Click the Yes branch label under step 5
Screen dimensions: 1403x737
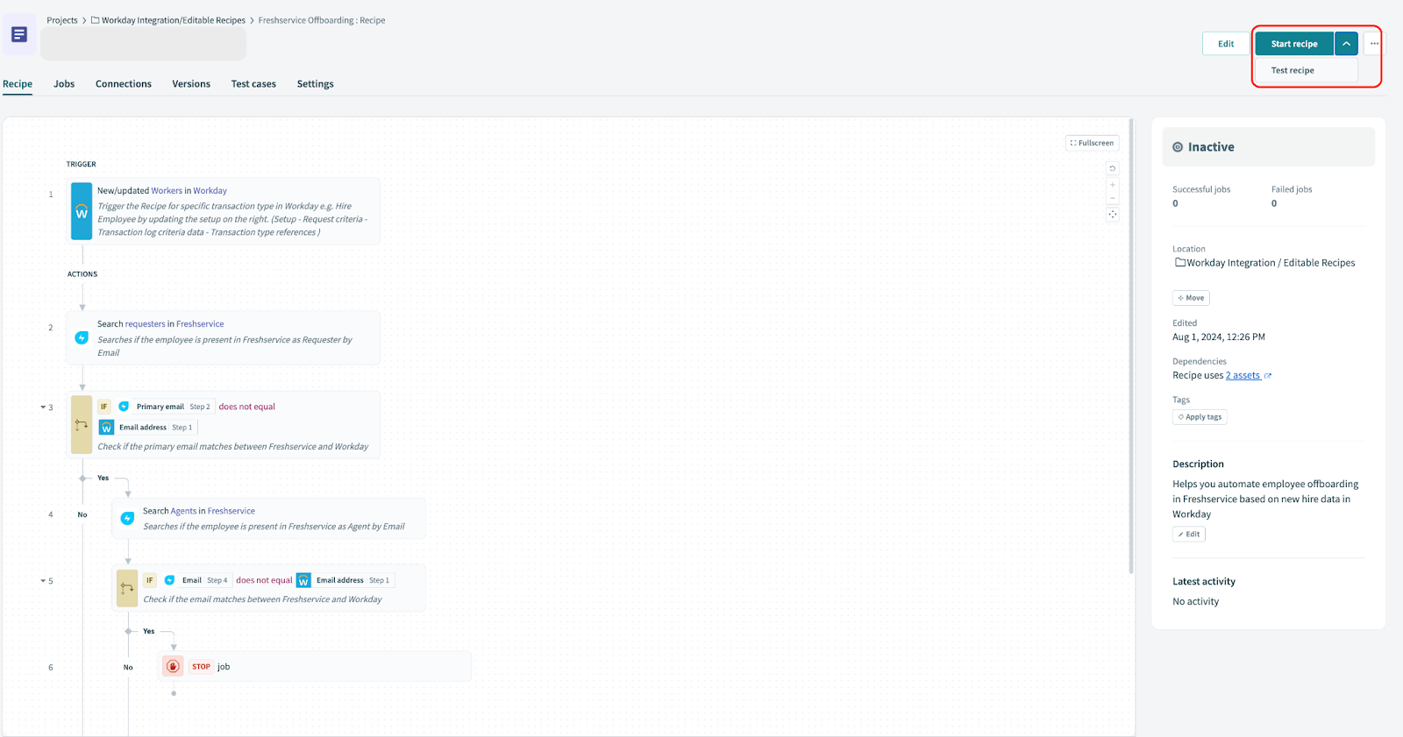(x=149, y=632)
